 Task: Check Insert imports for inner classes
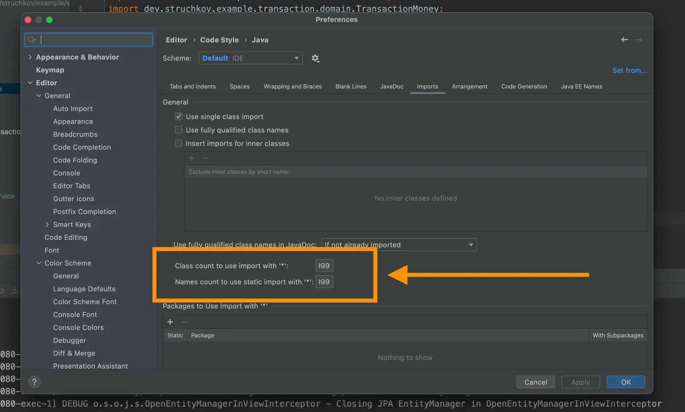[x=179, y=143]
